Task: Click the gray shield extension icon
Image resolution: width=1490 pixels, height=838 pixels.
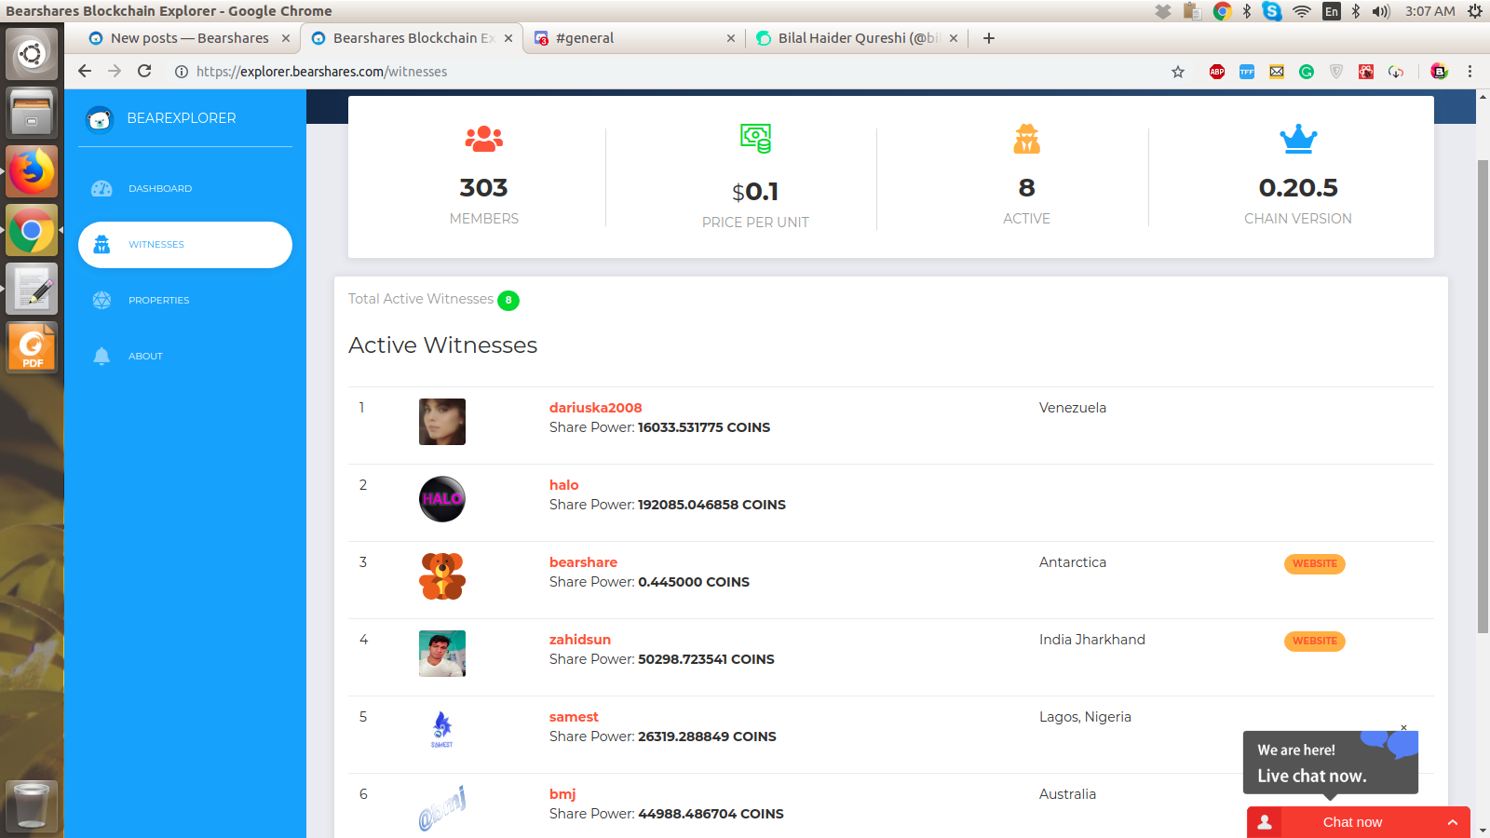Action: [1336, 72]
